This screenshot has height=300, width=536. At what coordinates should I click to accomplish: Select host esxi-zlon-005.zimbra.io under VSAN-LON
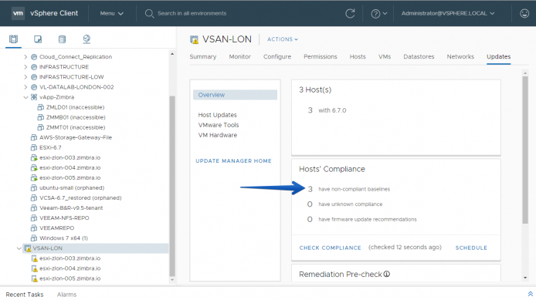click(x=70, y=278)
